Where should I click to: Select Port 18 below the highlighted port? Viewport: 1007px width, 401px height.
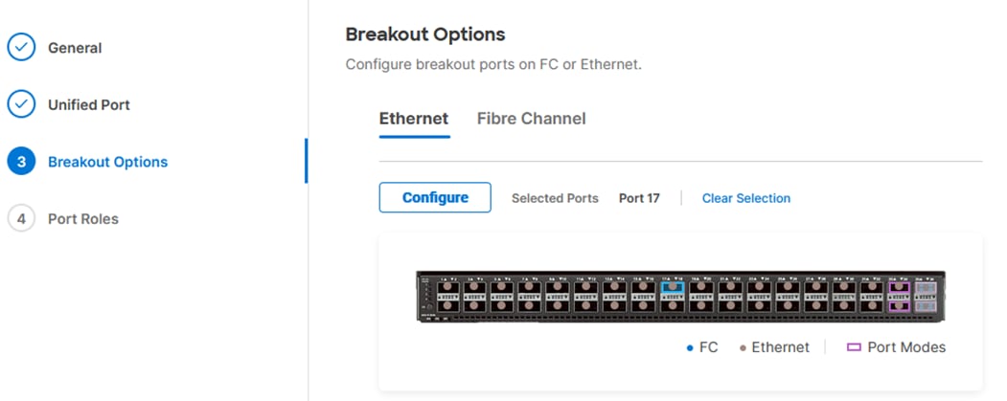(x=673, y=306)
